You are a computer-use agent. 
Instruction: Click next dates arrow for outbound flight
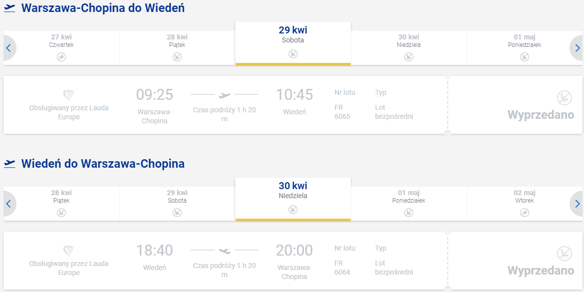coord(577,48)
